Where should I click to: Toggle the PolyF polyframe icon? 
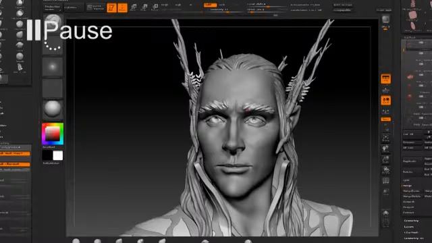[x=385, y=181]
